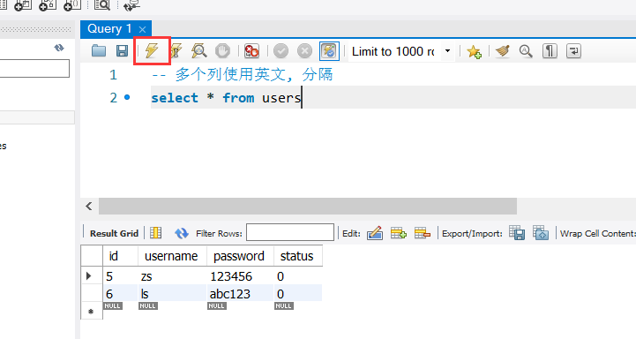Sort by the username column header
The height and width of the screenshot is (339, 636).
[172, 256]
